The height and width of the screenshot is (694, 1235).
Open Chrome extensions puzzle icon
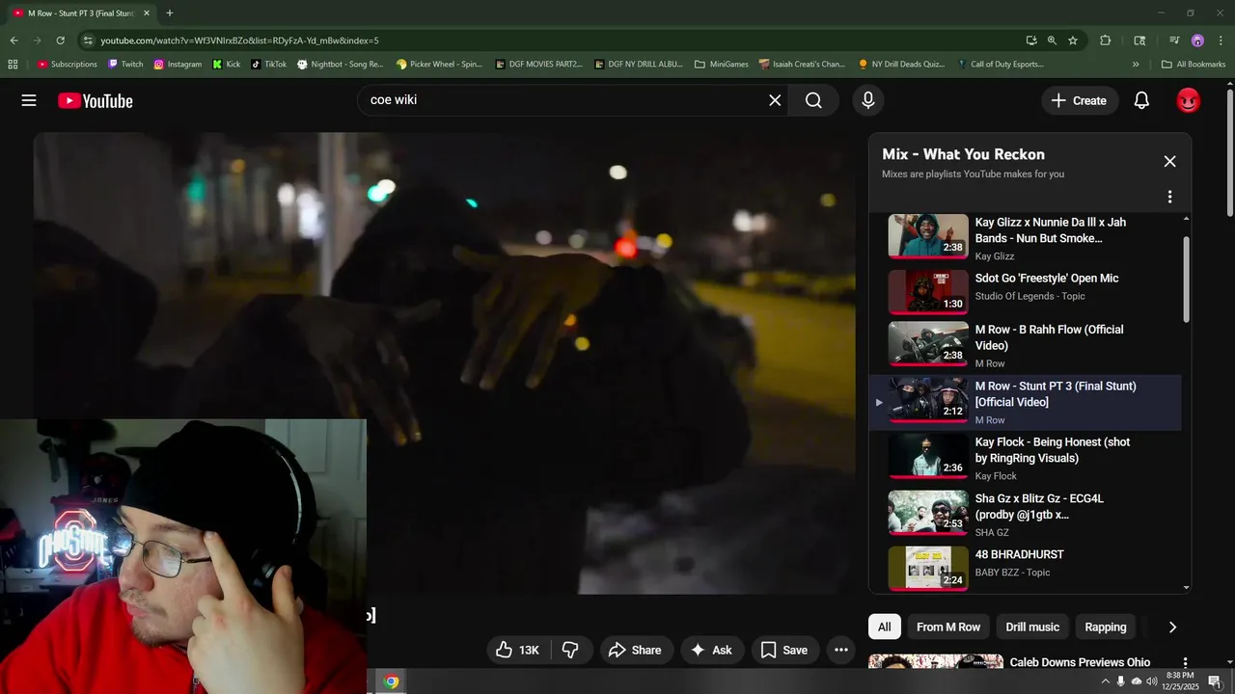tap(1106, 40)
